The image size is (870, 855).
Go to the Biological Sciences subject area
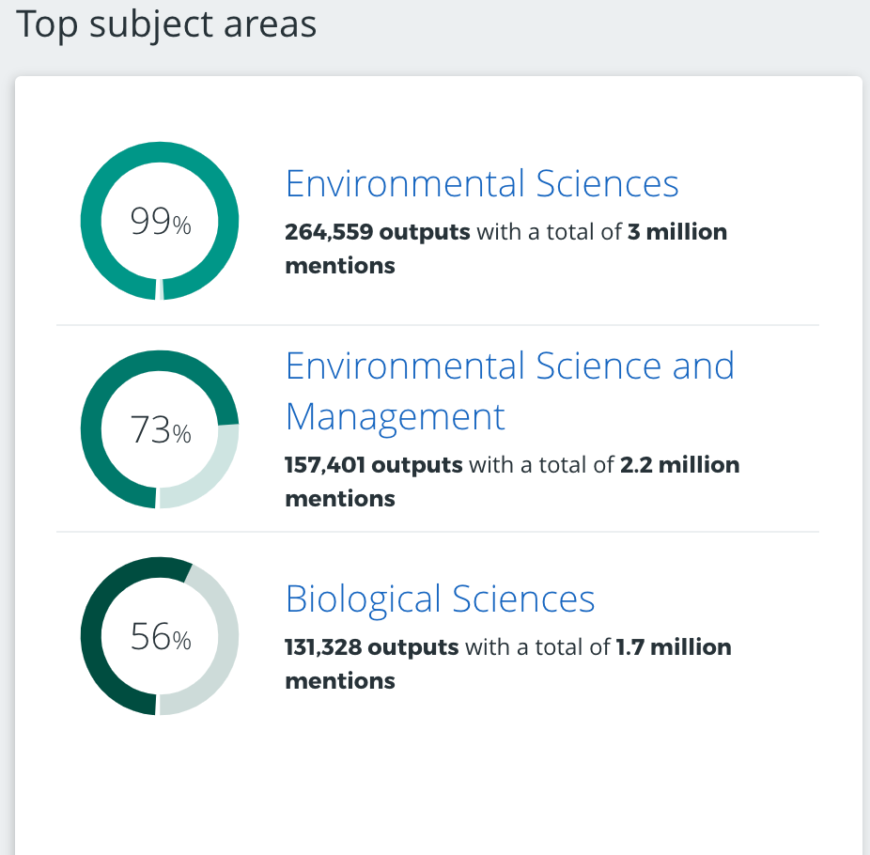pyautogui.click(x=440, y=598)
